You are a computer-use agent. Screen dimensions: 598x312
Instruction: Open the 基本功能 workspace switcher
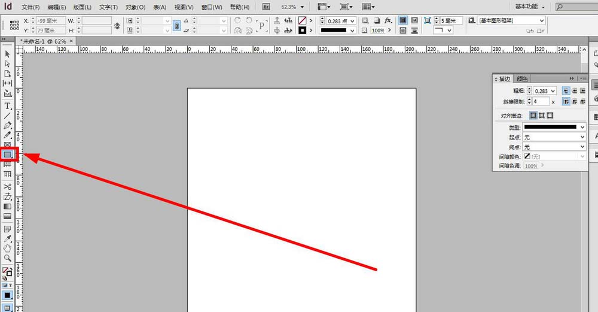533,7
